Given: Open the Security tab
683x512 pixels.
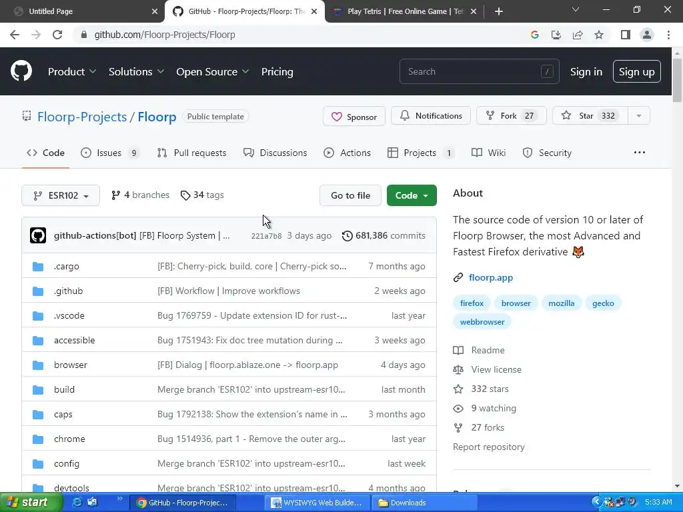Looking at the screenshot, I should point(547,153).
